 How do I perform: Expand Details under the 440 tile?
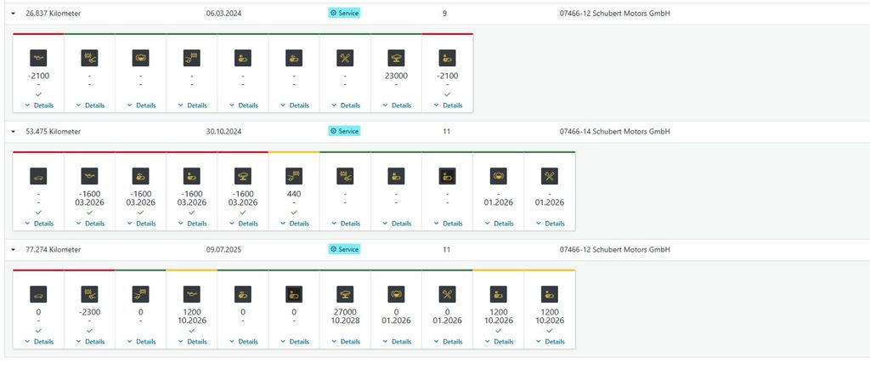[x=294, y=224]
